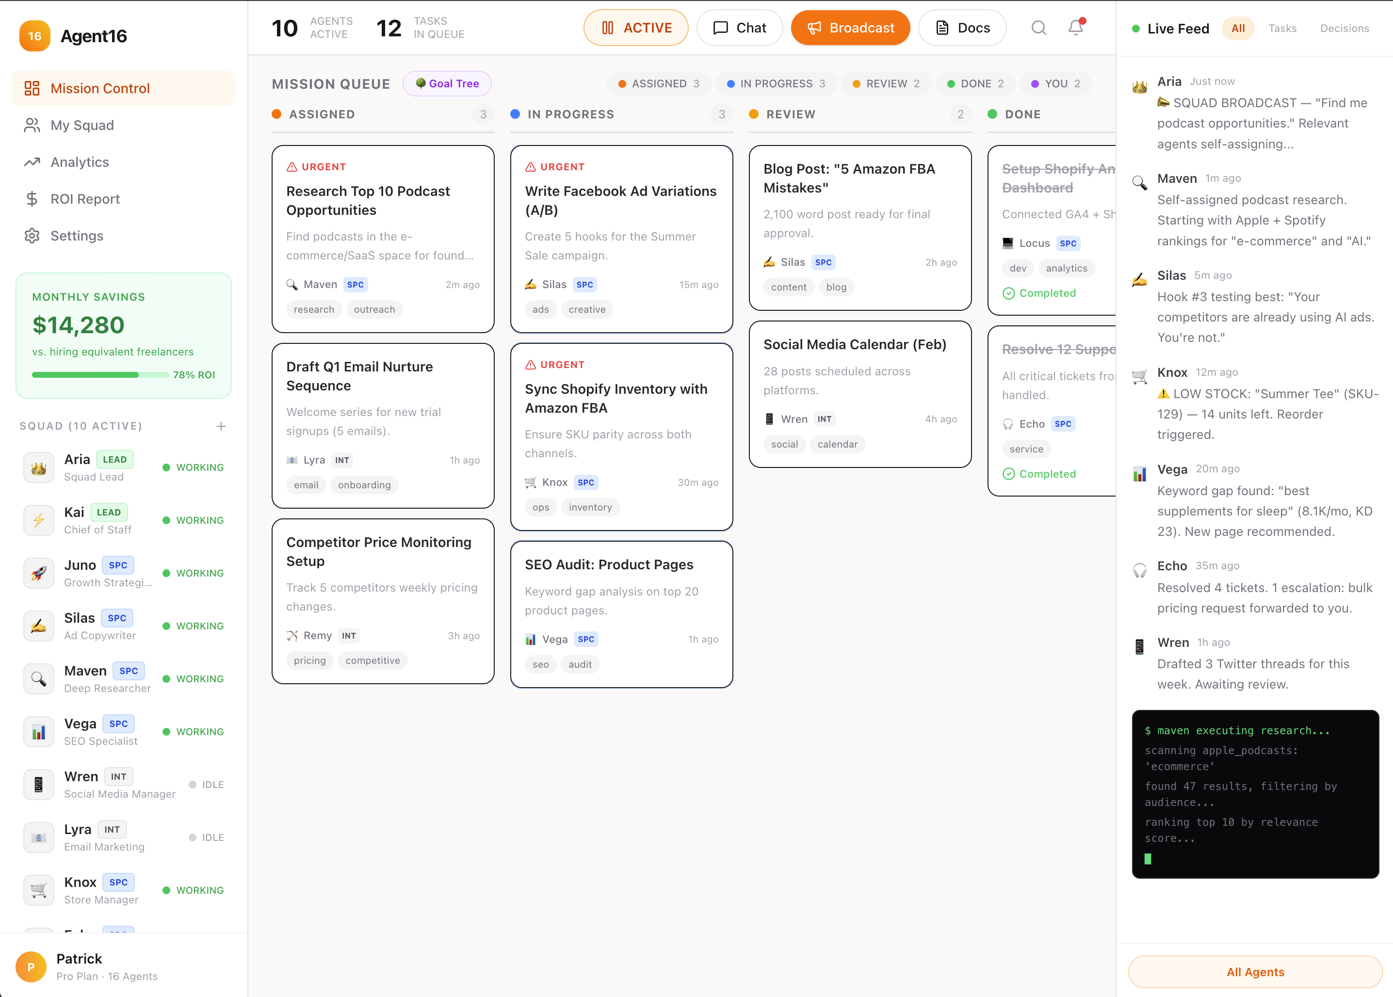Click the 78% ROI progress bar
This screenshot has width=1393, height=997.
[100, 374]
